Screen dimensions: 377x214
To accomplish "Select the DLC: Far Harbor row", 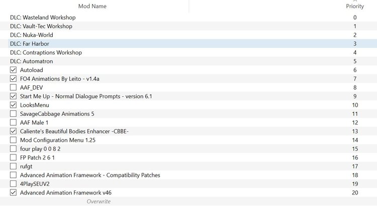I will 189,44.
